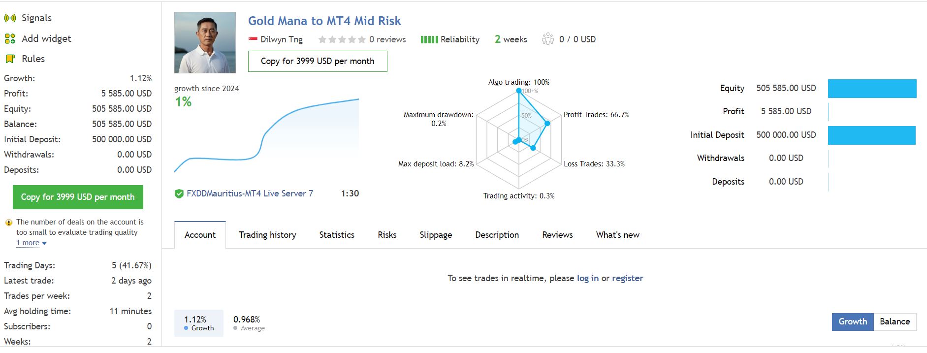
Task: Open the Trading history tab
Action: (x=267, y=235)
